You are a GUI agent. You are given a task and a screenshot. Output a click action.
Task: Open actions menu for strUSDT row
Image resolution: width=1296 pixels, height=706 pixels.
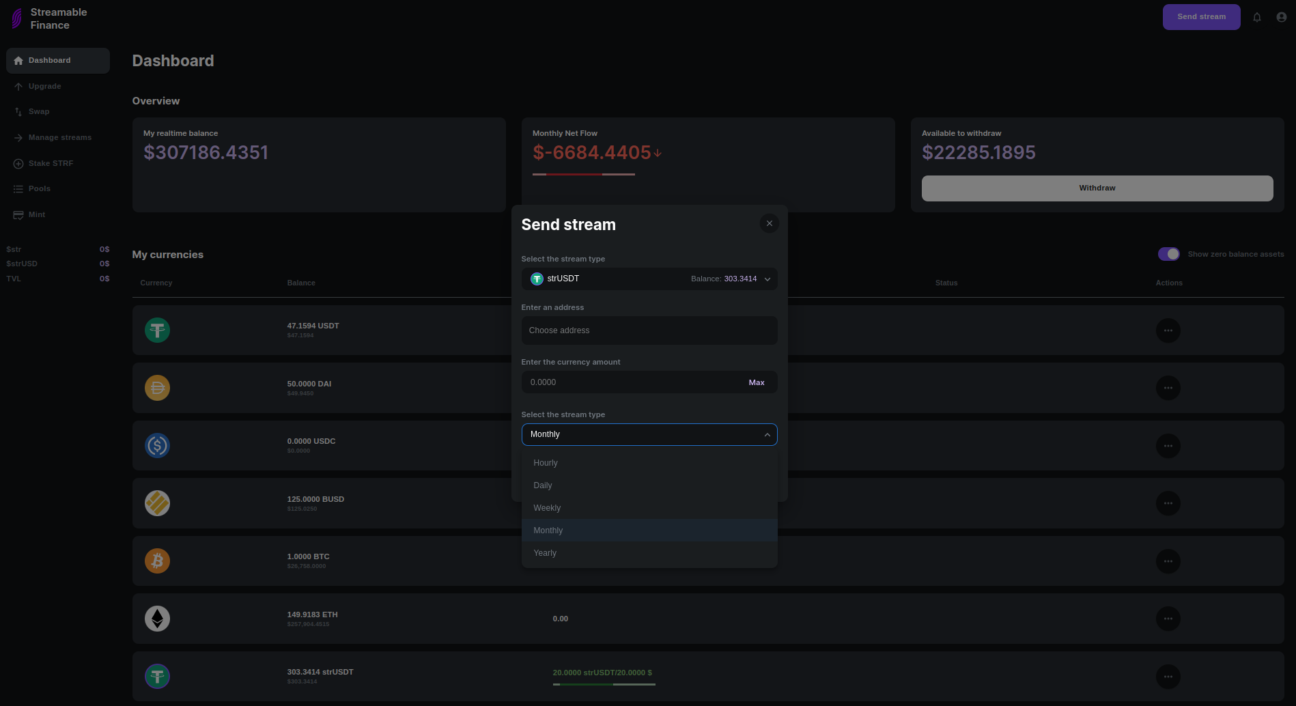[1168, 677]
